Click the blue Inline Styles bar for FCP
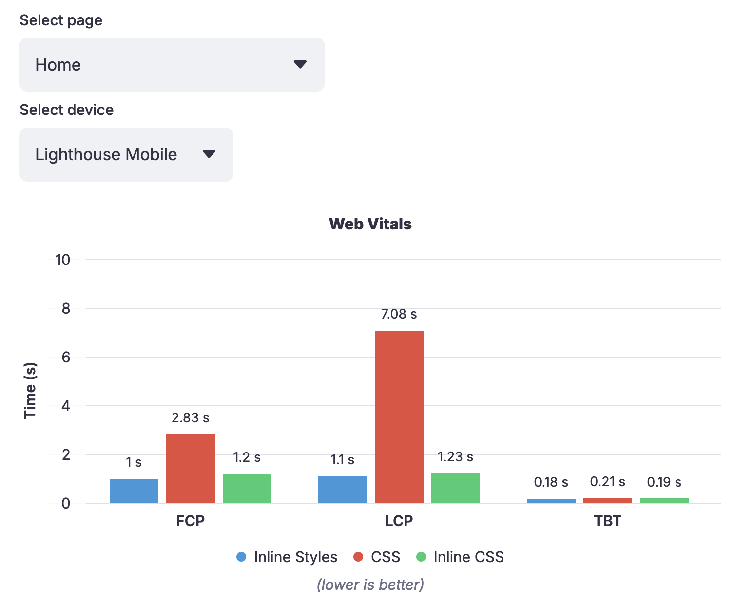735x604 pixels. pos(134,491)
